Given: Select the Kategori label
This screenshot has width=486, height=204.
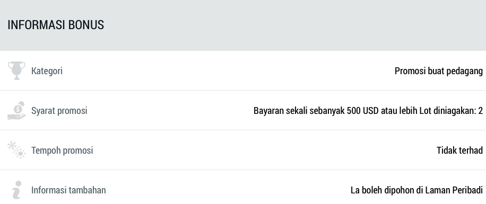Looking at the screenshot, I should tap(47, 71).
